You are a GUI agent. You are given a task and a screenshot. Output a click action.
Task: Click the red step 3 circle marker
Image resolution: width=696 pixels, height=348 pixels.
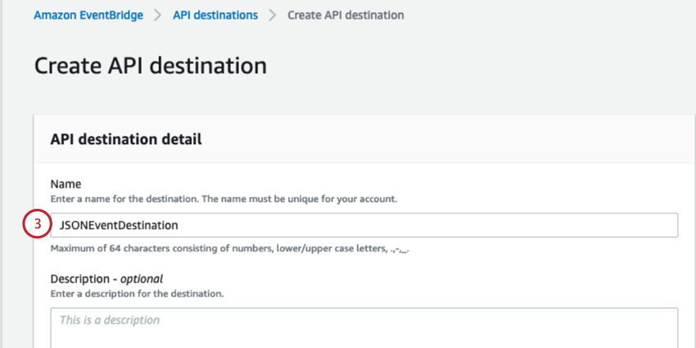click(35, 224)
